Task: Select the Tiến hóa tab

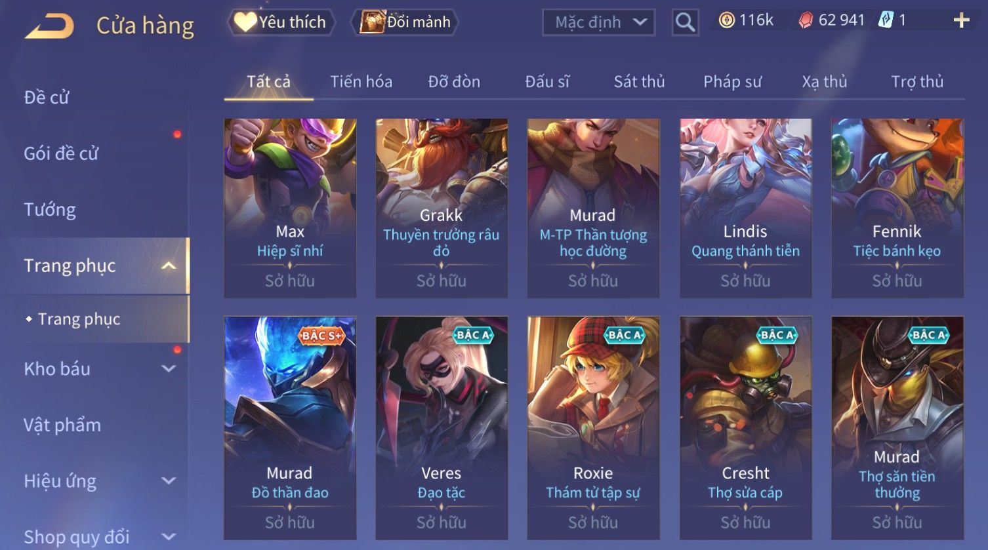Action: tap(361, 82)
